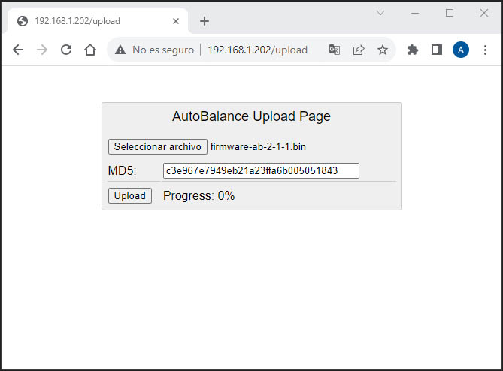Open the profile avatar A
This screenshot has width=503, height=371.
(x=461, y=50)
